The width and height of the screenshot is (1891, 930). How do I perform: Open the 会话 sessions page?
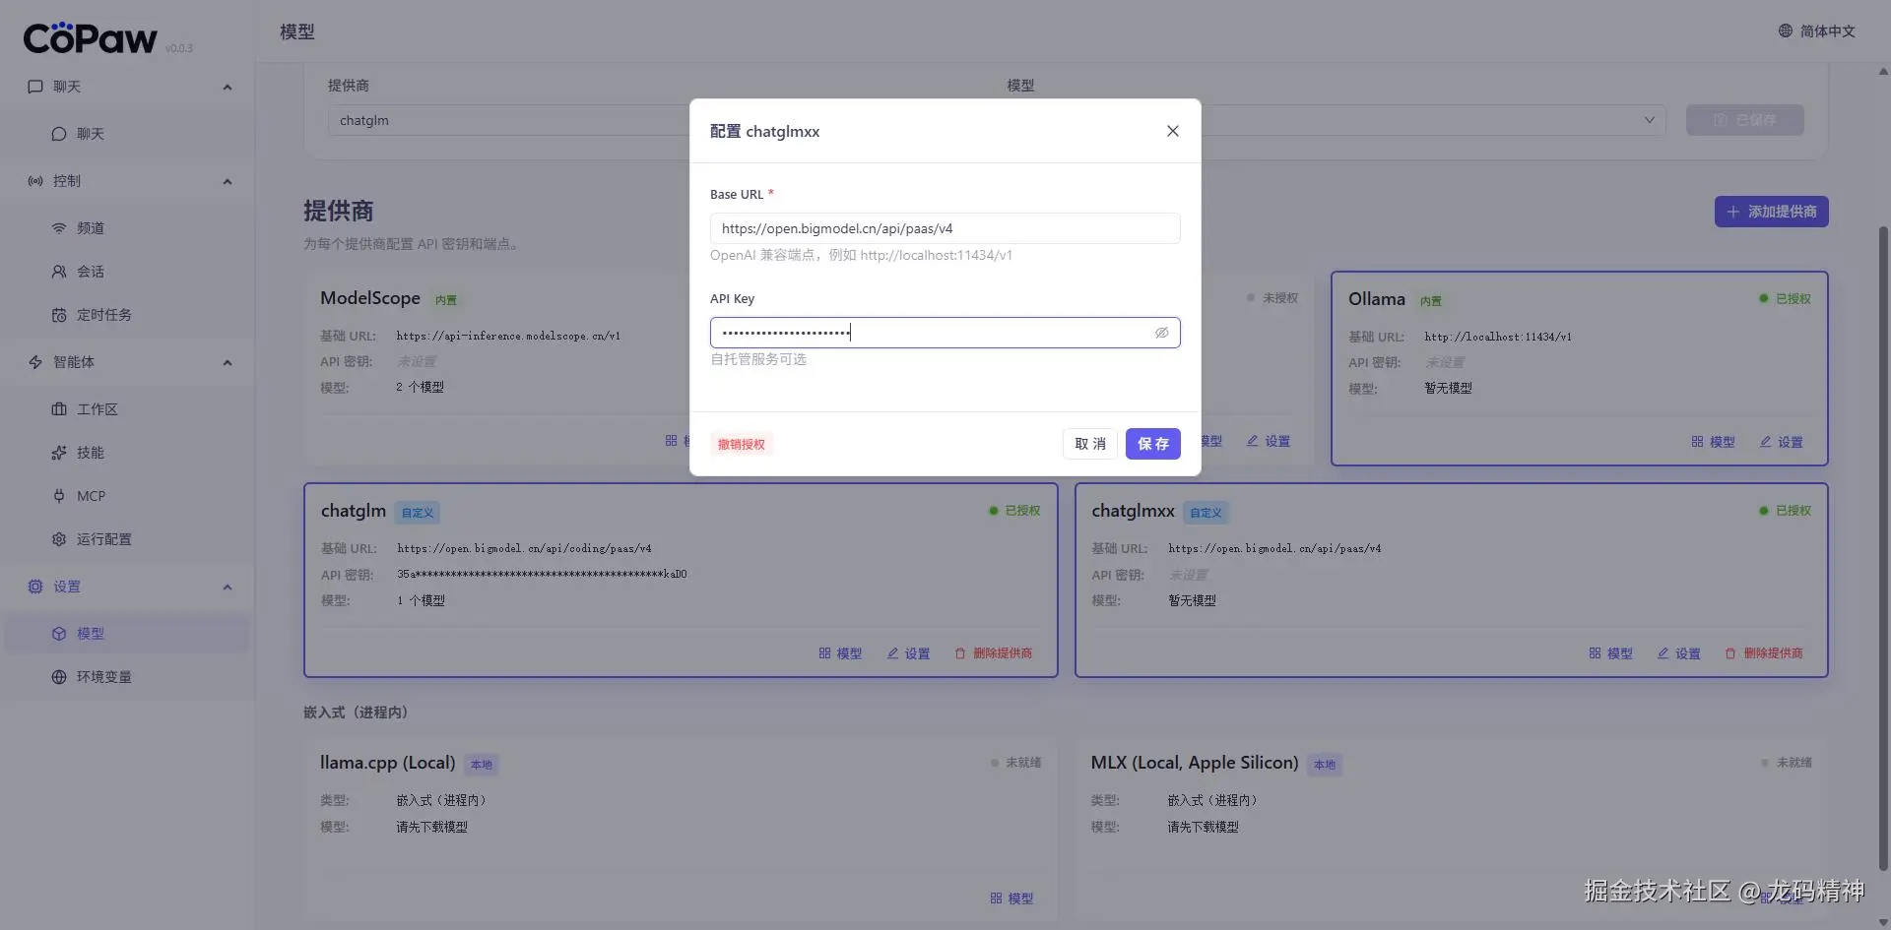[x=128, y=272]
